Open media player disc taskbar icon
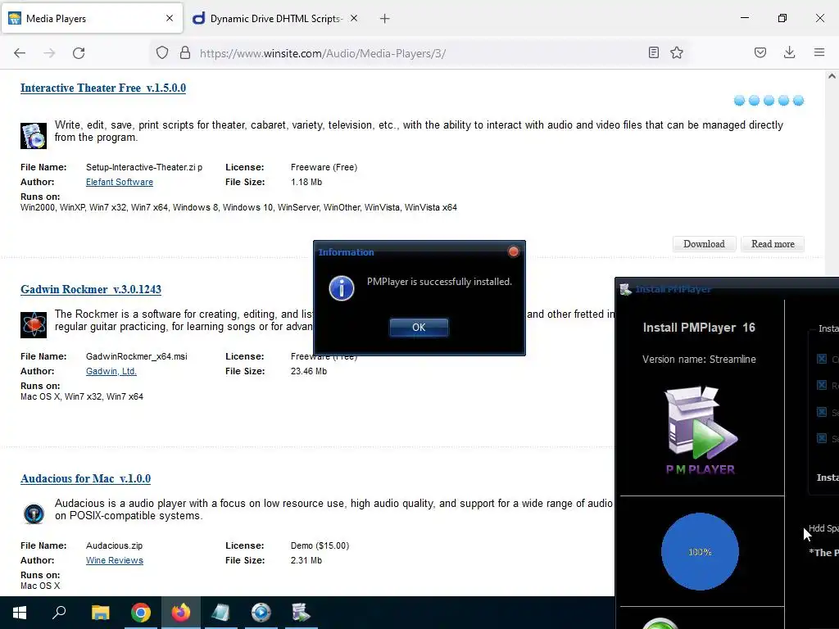Viewport: 839px width, 629px height. [261, 613]
